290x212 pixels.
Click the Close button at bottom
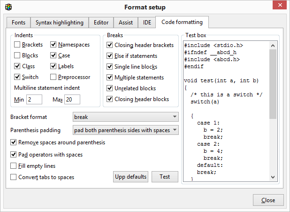tap(268, 200)
